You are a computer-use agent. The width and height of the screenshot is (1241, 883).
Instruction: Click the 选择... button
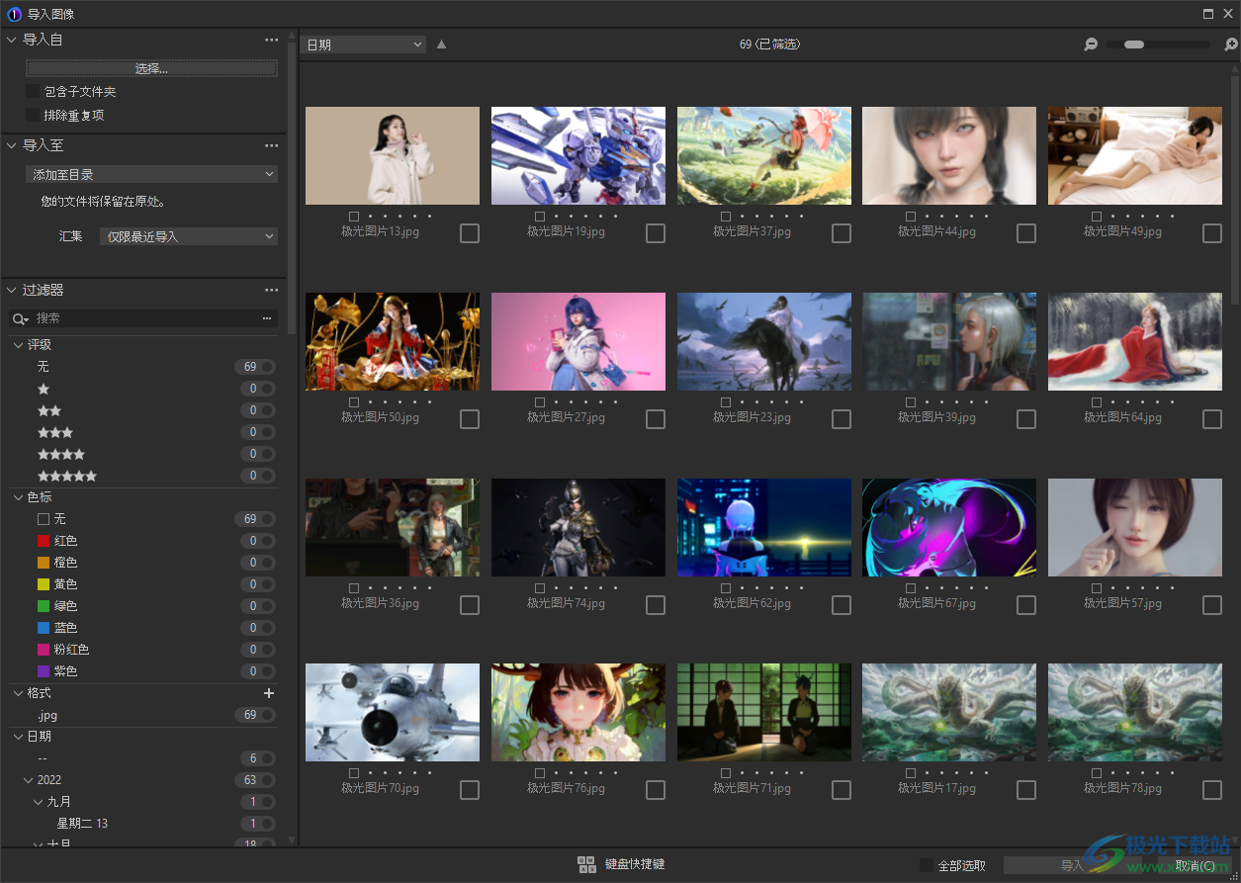(150, 67)
